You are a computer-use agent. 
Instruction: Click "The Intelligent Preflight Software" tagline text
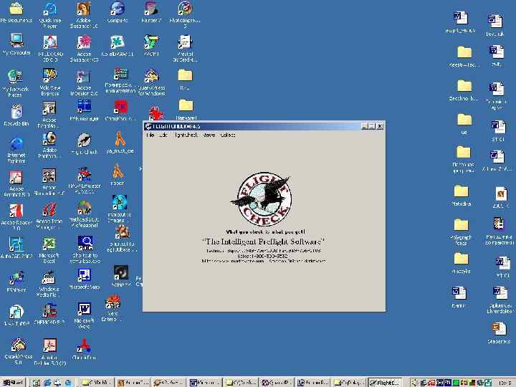pyautogui.click(x=264, y=242)
